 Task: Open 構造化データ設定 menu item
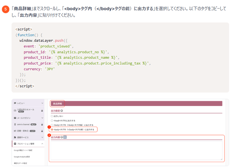20,162
